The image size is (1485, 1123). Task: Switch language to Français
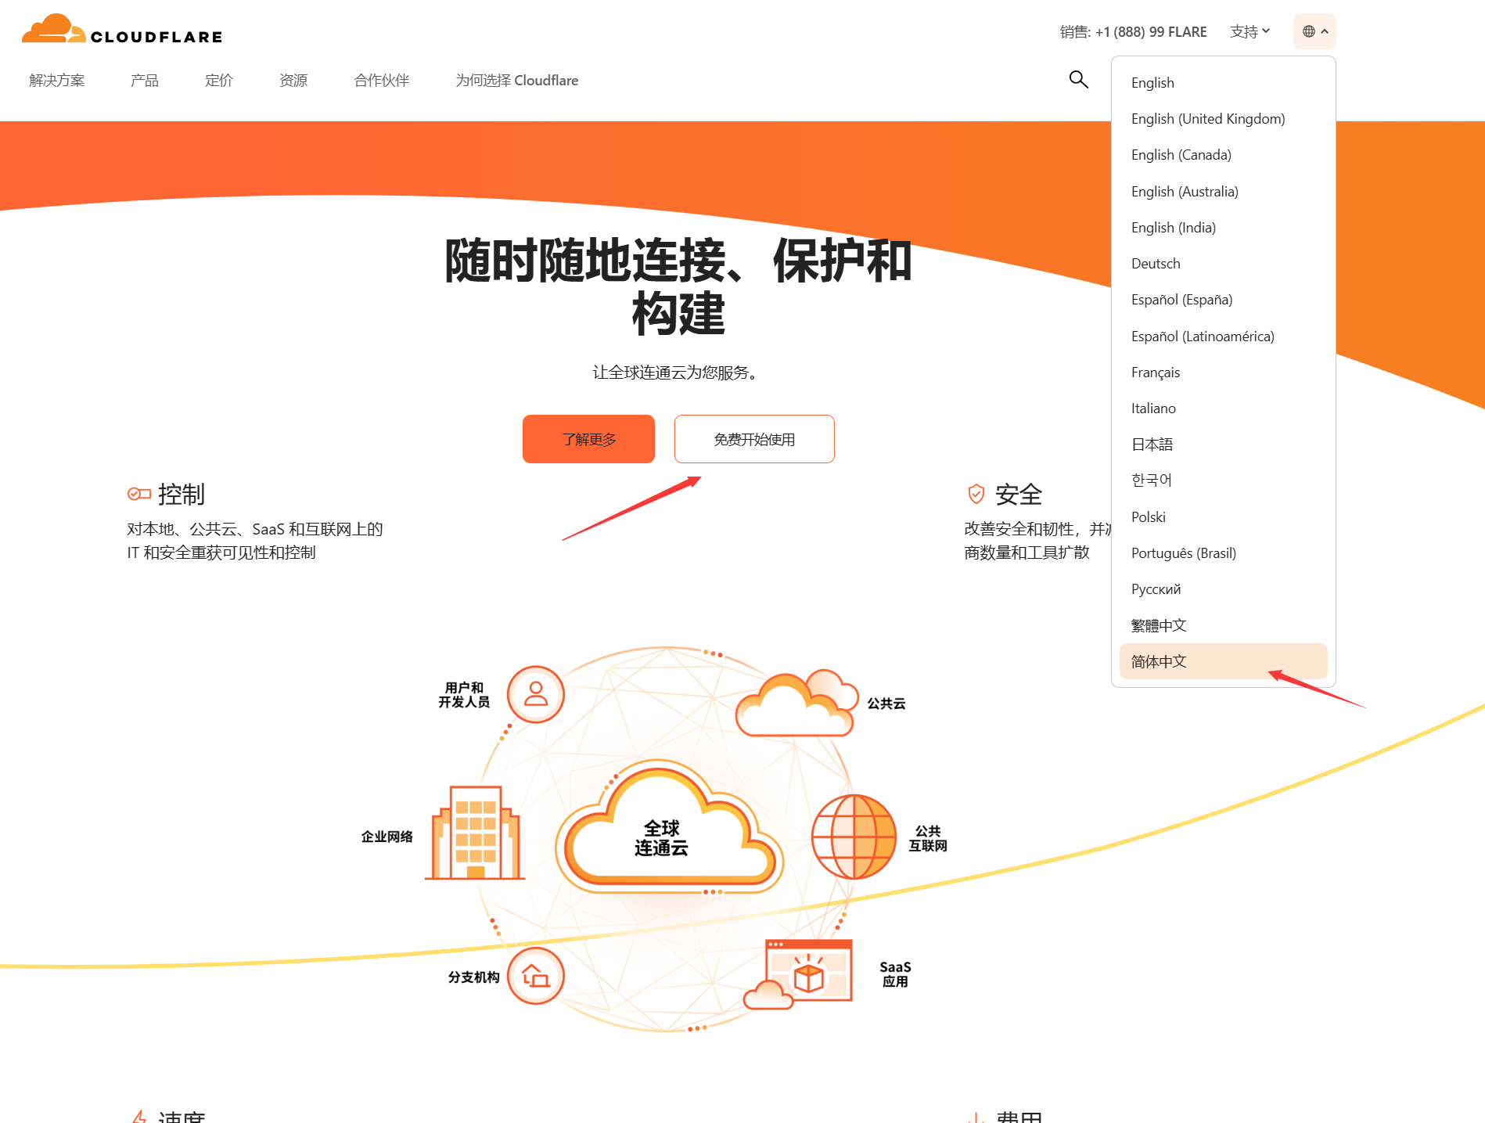[x=1223, y=372]
